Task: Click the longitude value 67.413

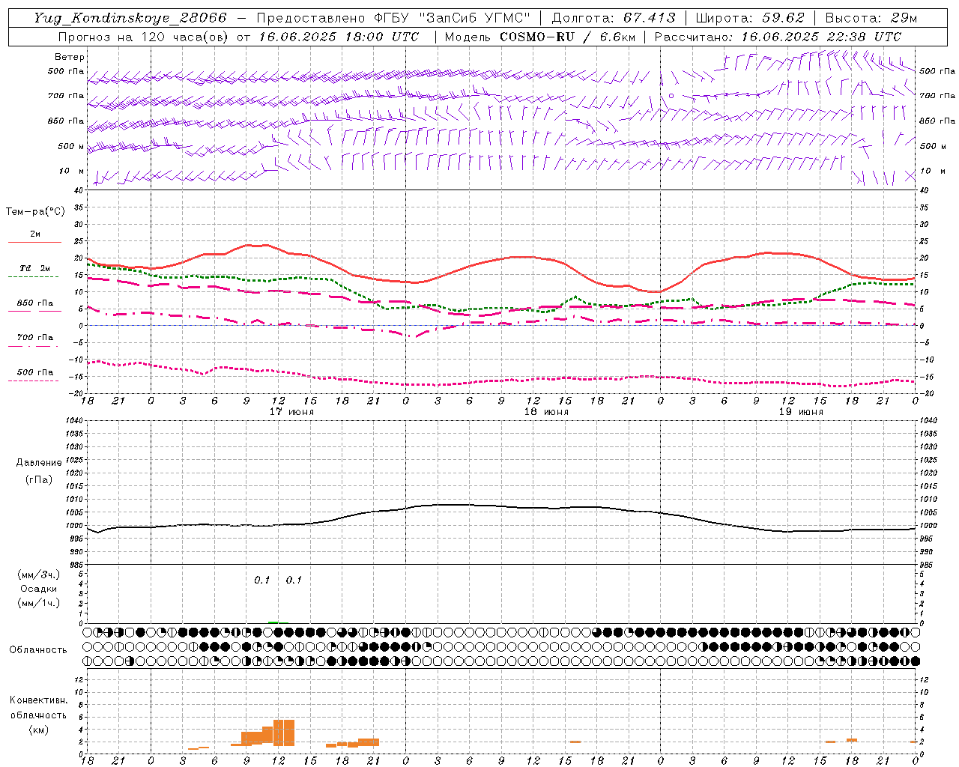Action: tap(649, 18)
